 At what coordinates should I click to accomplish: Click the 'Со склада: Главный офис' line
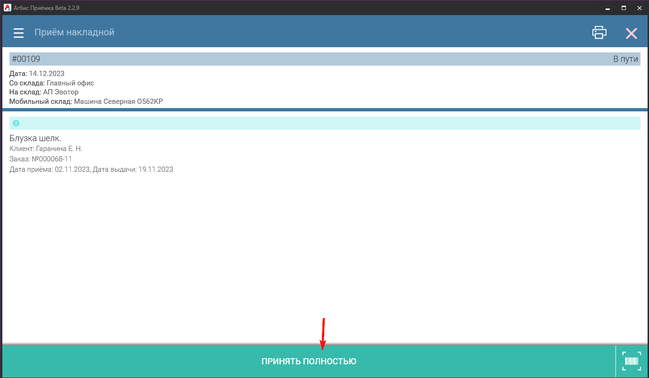point(51,83)
